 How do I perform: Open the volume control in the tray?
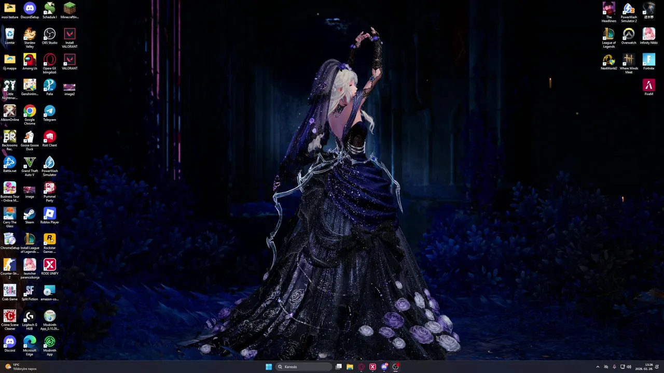click(x=629, y=367)
